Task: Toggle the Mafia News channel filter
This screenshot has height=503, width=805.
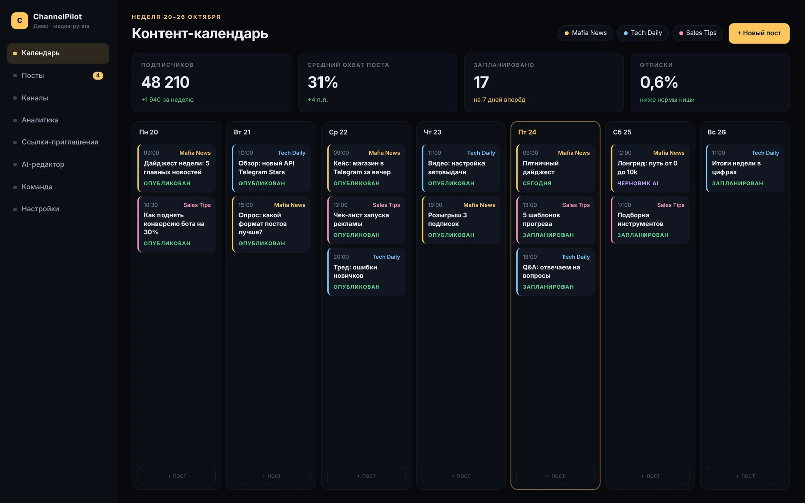Action: pos(585,33)
